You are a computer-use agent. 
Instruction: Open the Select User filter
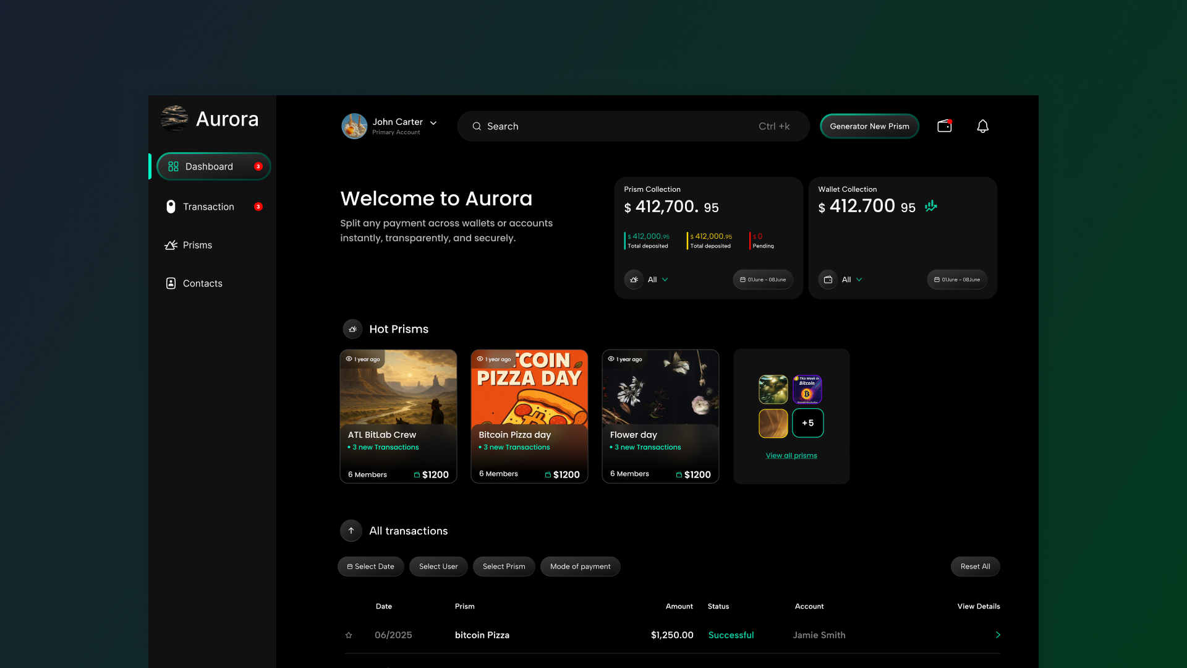point(438,567)
